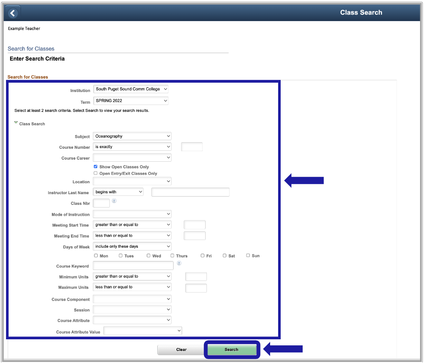Click help icon beside Course Keyword field

coord(179,263)
